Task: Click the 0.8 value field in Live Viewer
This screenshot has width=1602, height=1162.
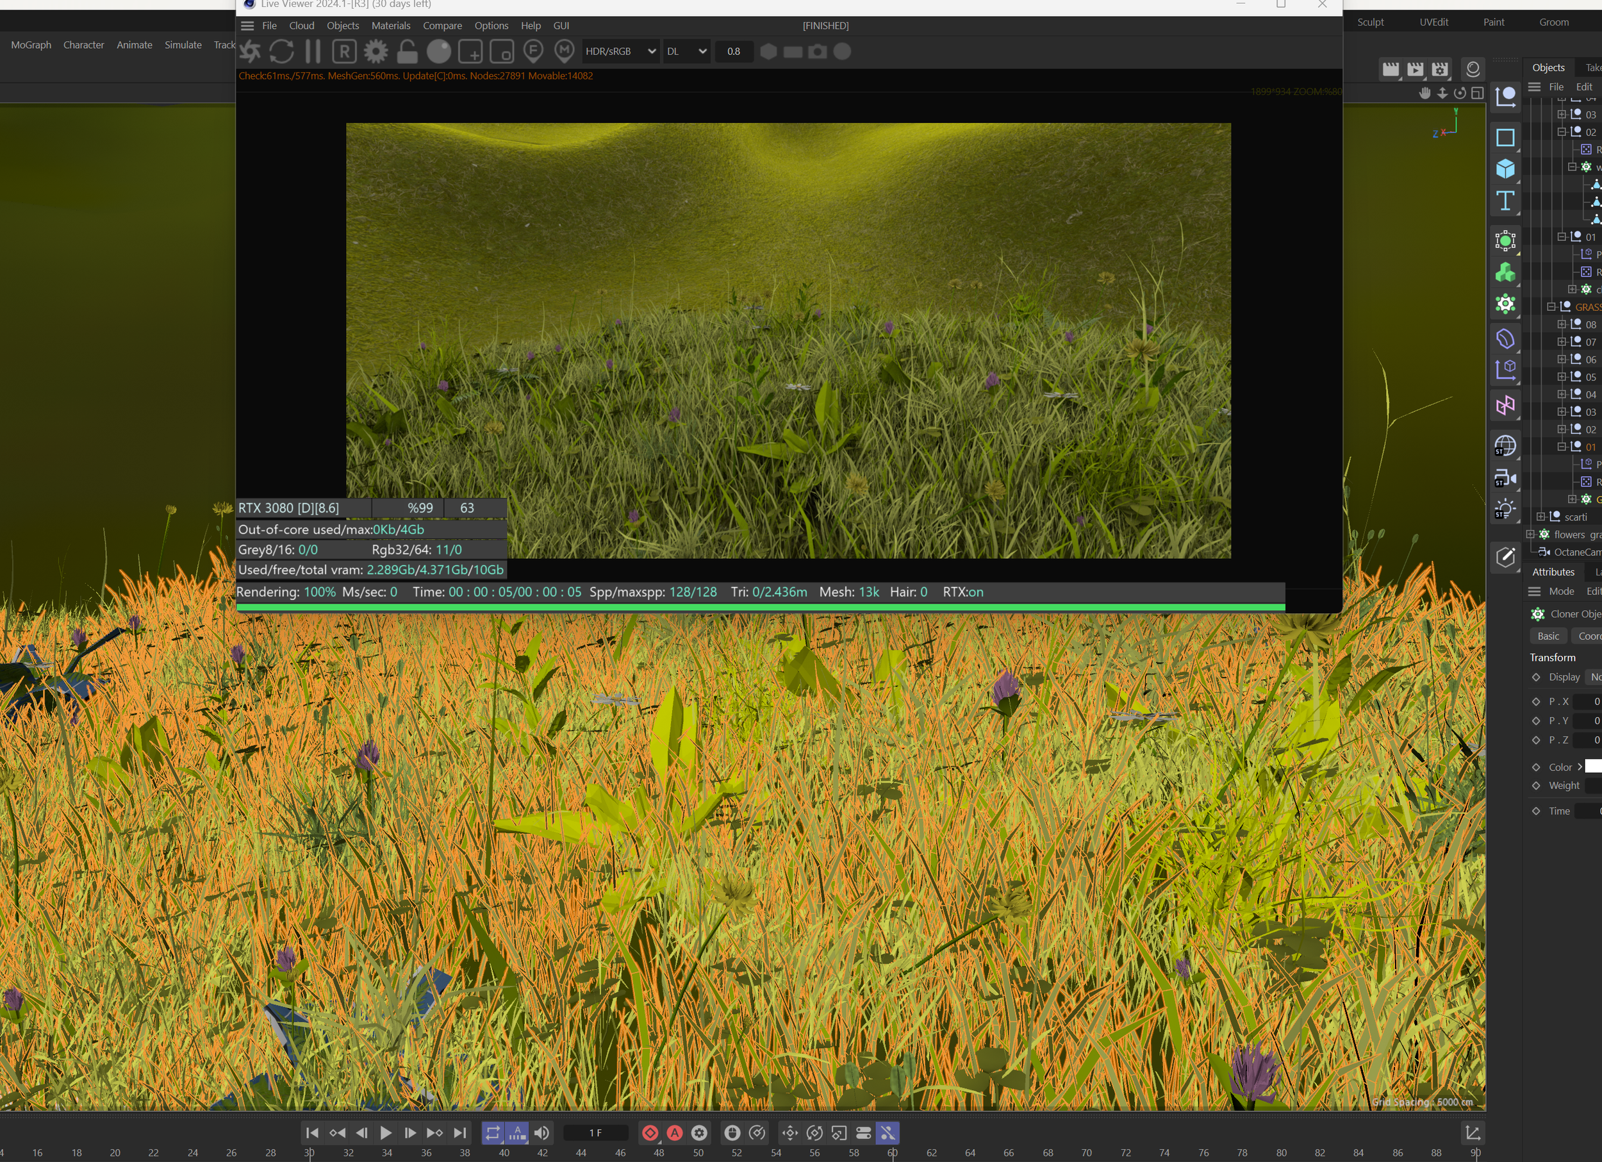Action: point(734,51)
